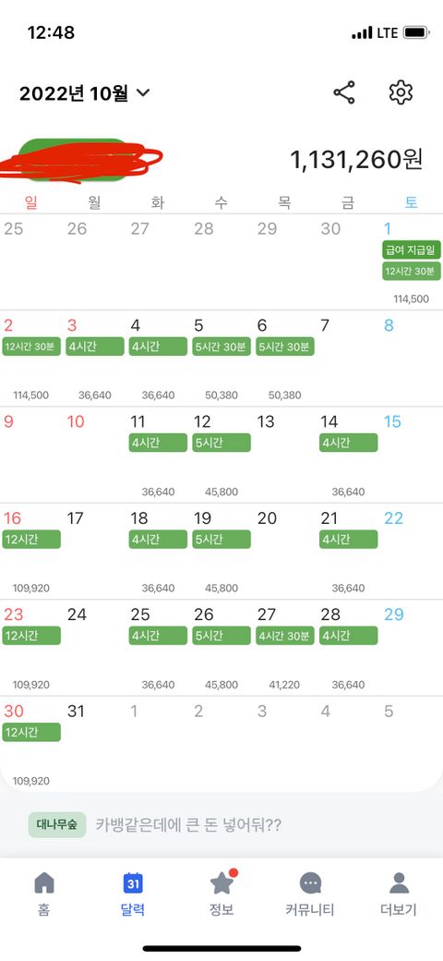Viewport: 443px width, 961px height.
Task: Tap the share icon
Action: point(344,92)
